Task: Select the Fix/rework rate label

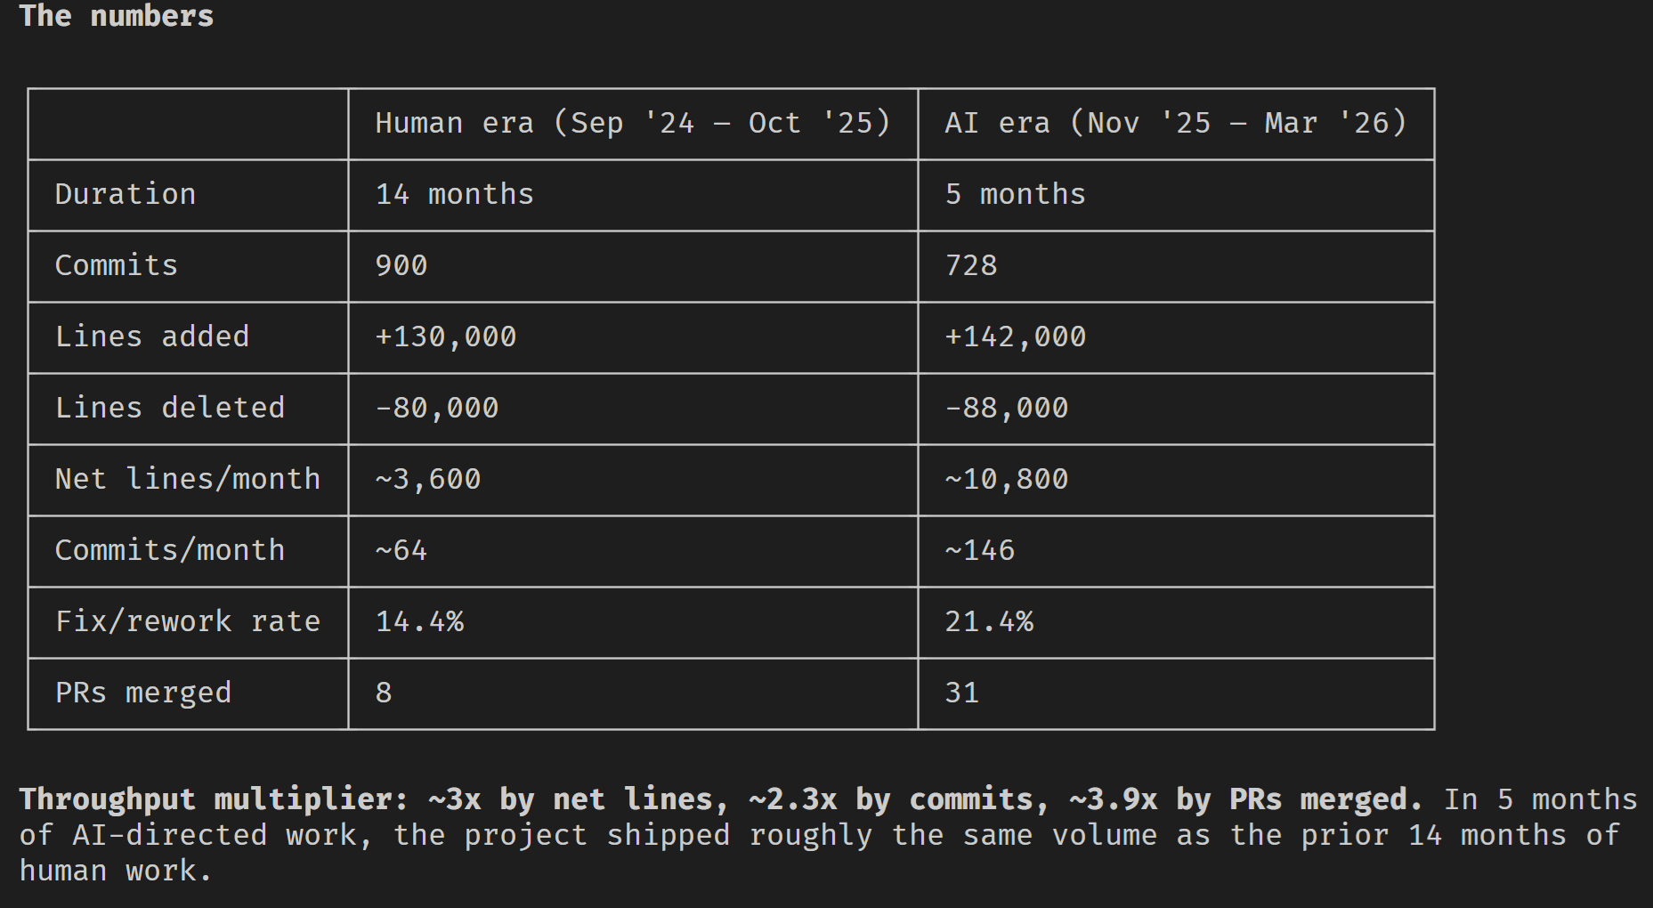Action: point(188,621)
